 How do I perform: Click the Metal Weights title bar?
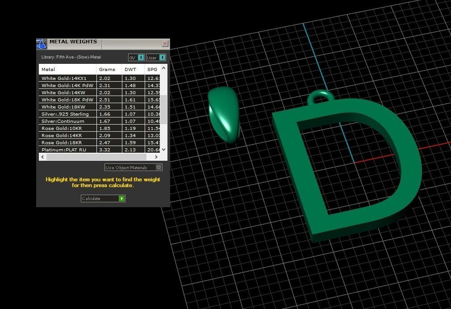(103, 44)
